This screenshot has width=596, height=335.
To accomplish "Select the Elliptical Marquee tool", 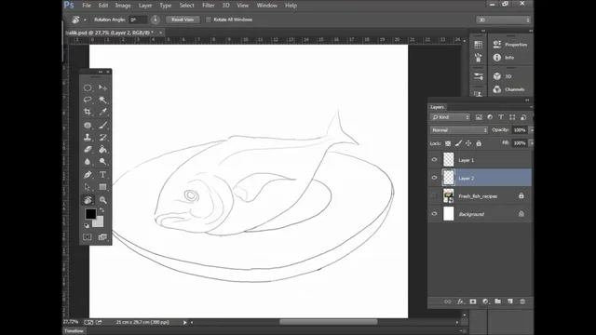I will (x=88, y=87).
